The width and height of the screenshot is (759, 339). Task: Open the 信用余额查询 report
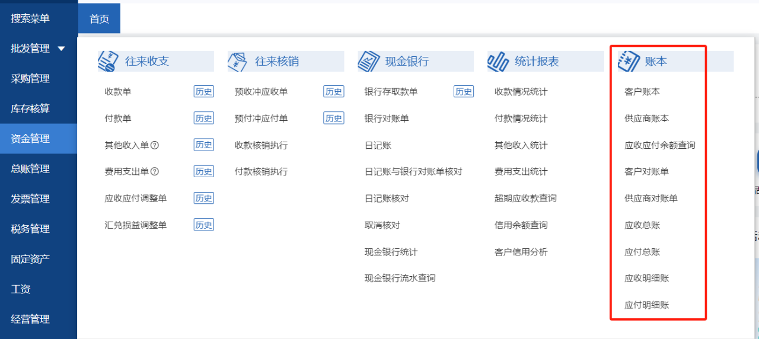(521, 225)
